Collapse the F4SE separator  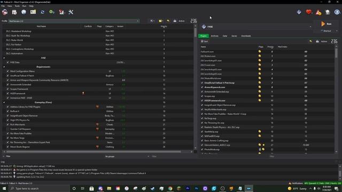(x=4, y=58)
